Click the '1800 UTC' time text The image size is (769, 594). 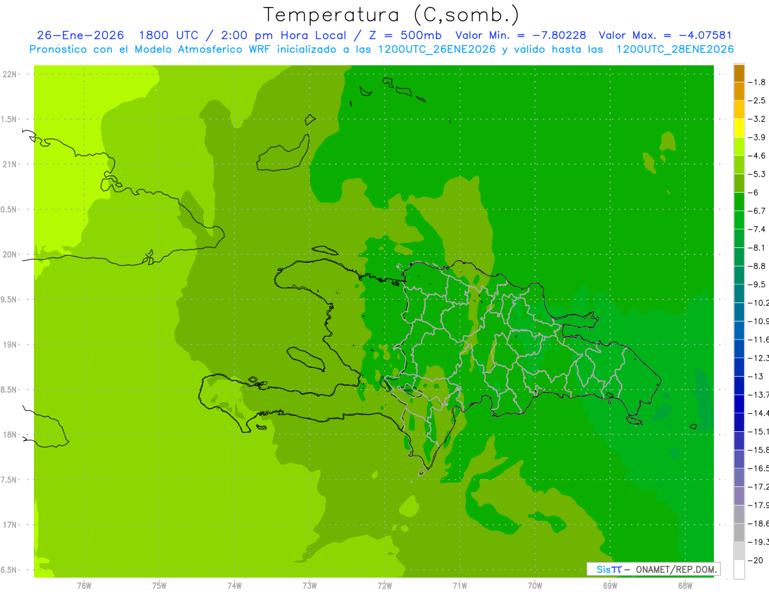pos(167,35)
